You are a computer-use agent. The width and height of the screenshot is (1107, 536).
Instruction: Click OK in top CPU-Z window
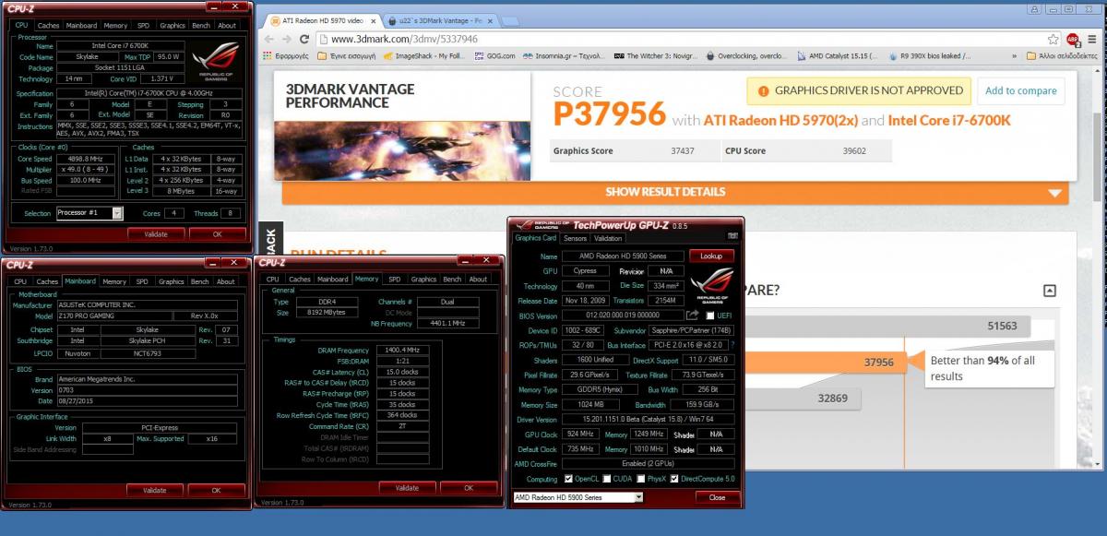tap(218, 234)
